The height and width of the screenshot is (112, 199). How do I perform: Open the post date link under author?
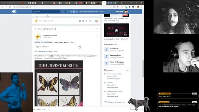click(47, 38)
